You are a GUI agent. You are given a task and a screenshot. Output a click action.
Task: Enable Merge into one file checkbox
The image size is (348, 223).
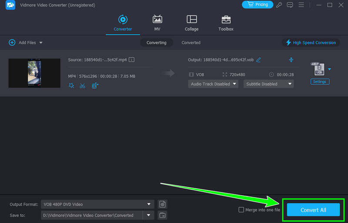click(241, 210)
